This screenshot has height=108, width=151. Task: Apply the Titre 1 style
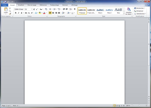coord(100,11)
